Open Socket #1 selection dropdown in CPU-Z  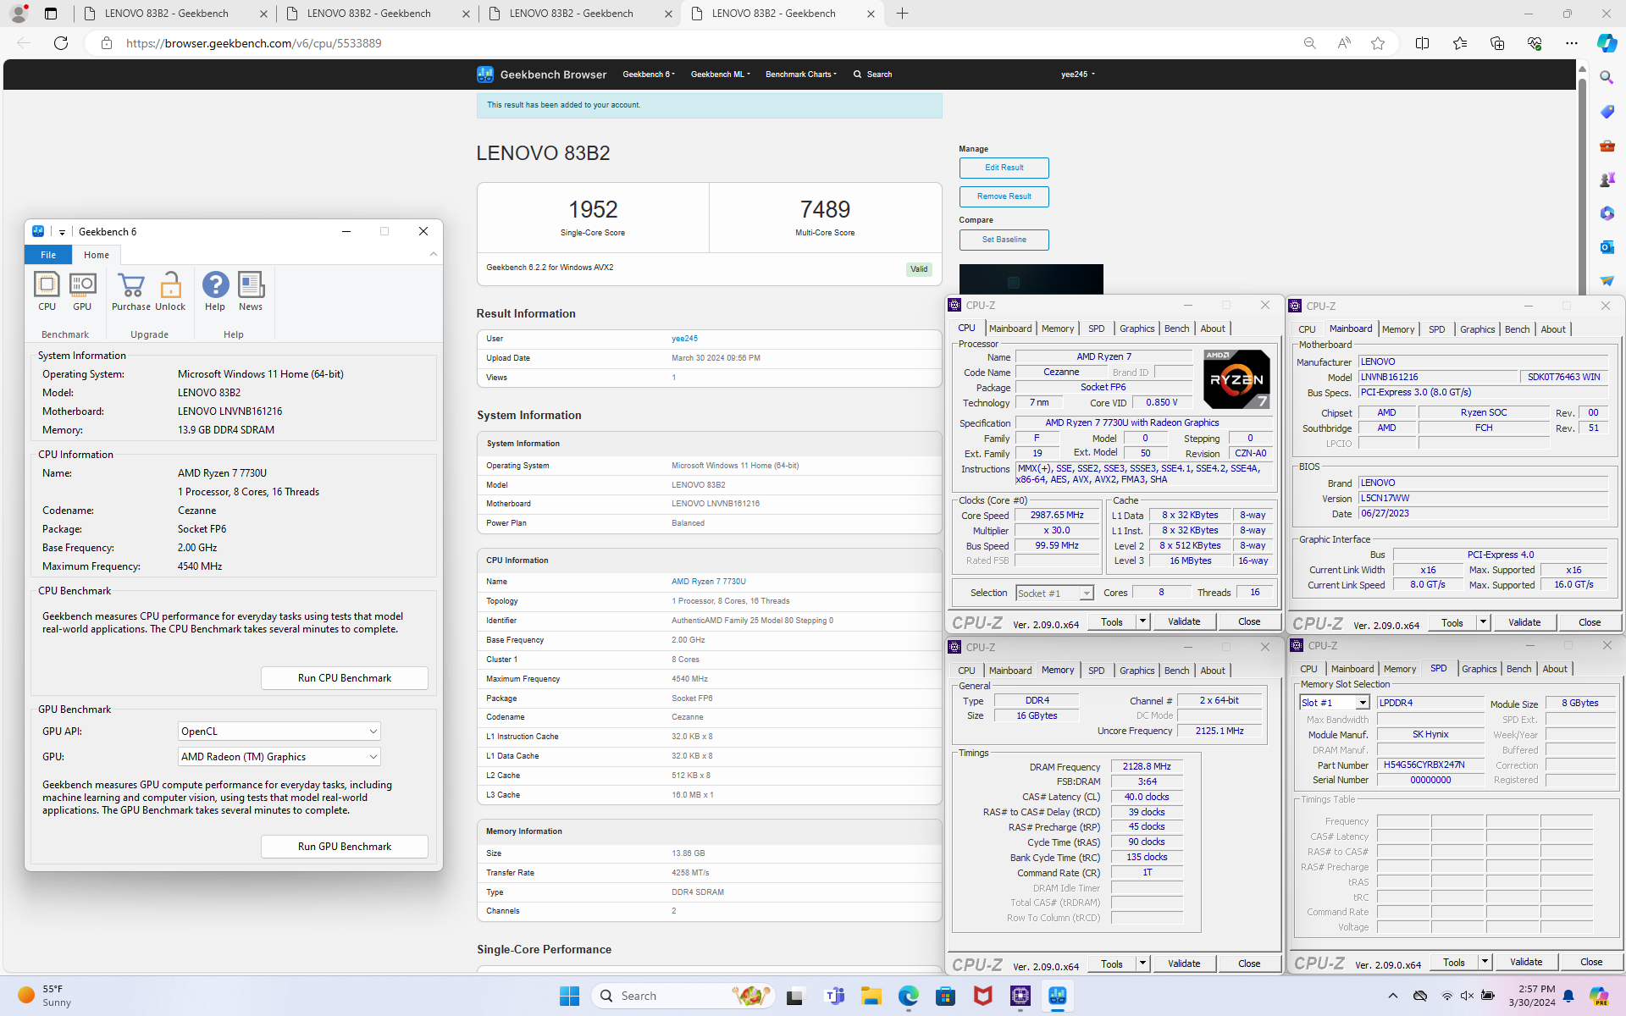(x=1054, y=594)
